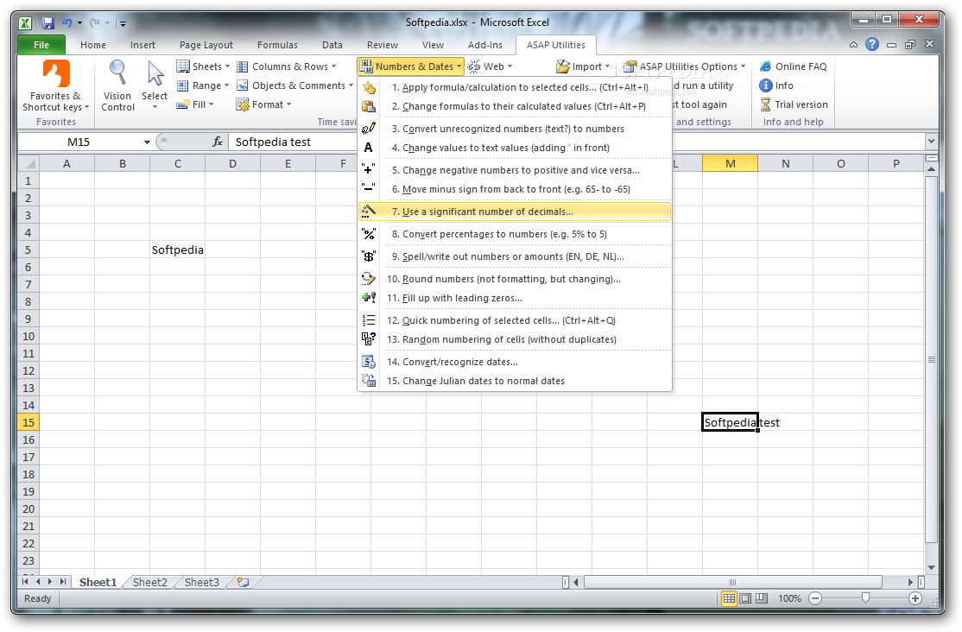Expand the formula bar chevron
The height and width of the screenshot is (632, 962).
pyautogui.click(x=931, y=141)
